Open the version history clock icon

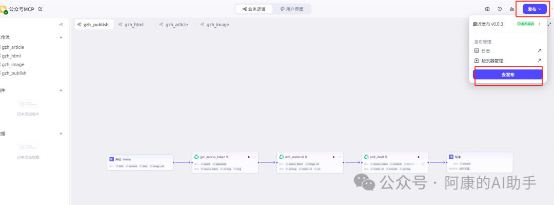tap(500, 9)
